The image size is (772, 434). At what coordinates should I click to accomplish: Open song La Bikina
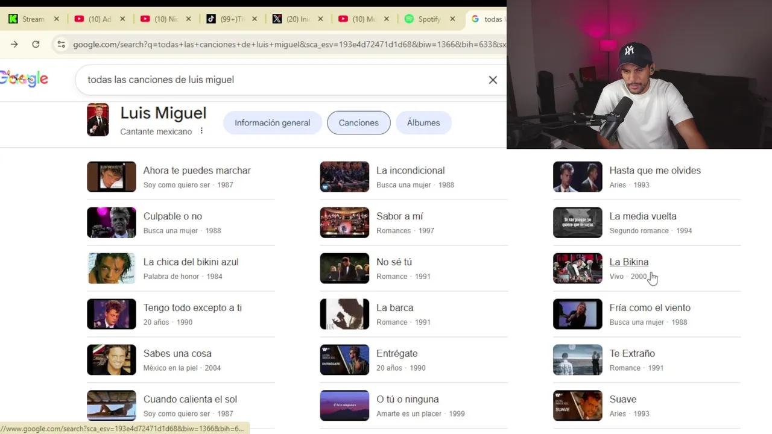[629, 262]
